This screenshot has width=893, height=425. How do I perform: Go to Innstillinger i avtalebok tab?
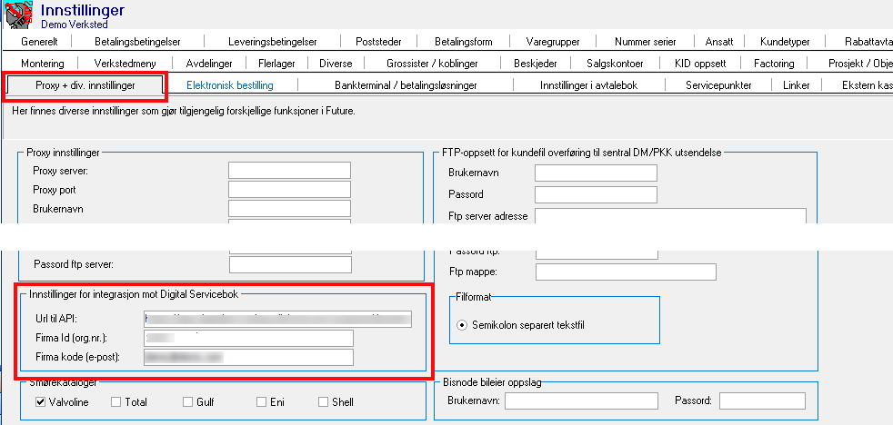pyautogui.click(x=589, y=86)
